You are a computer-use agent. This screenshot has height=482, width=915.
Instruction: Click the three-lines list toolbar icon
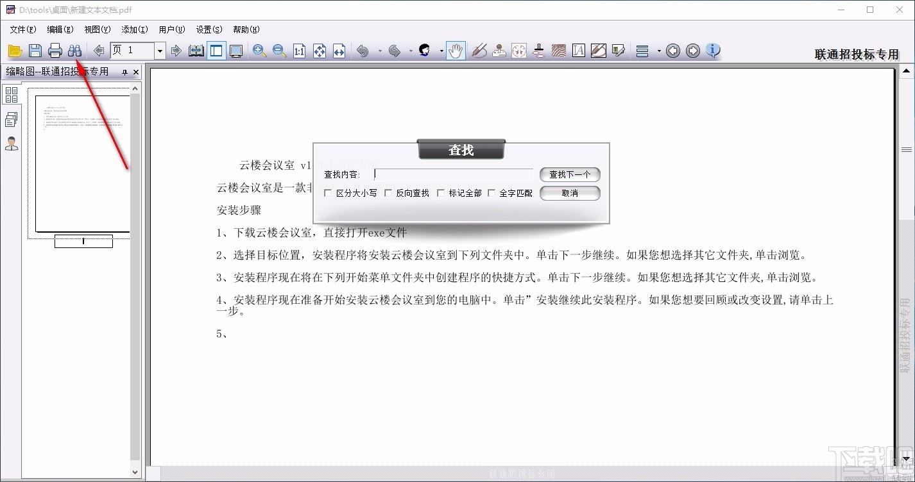(642, 51)
